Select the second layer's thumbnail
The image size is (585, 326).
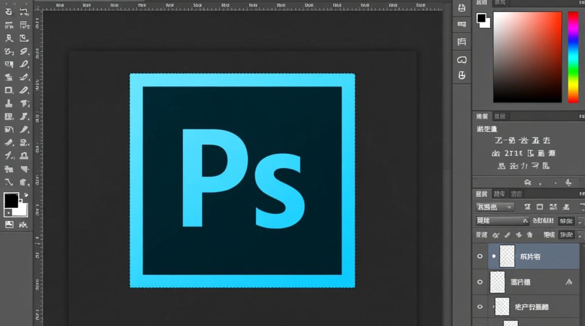(x=498, y=282)
